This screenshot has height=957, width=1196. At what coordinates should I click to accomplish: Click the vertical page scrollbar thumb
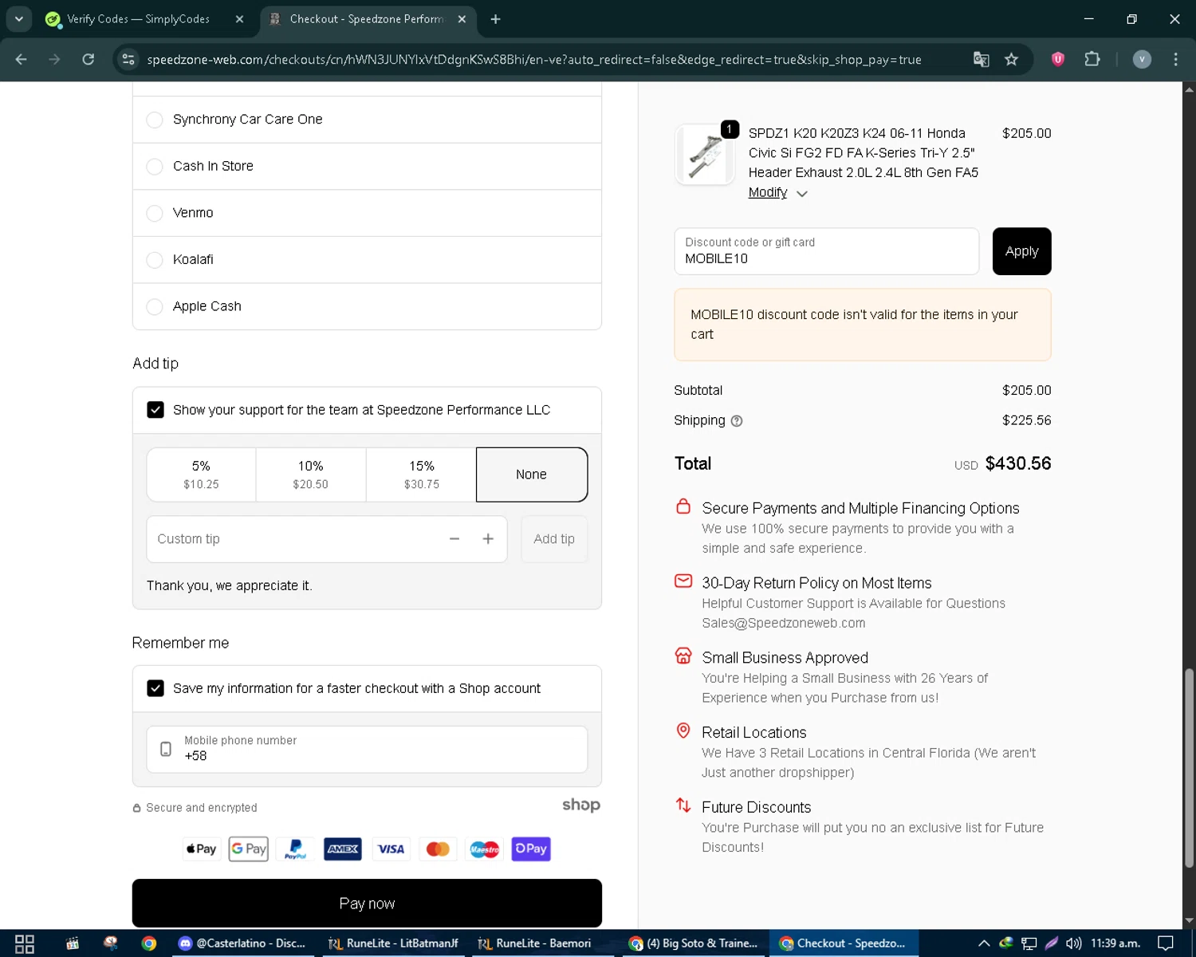click(1189, 767)
